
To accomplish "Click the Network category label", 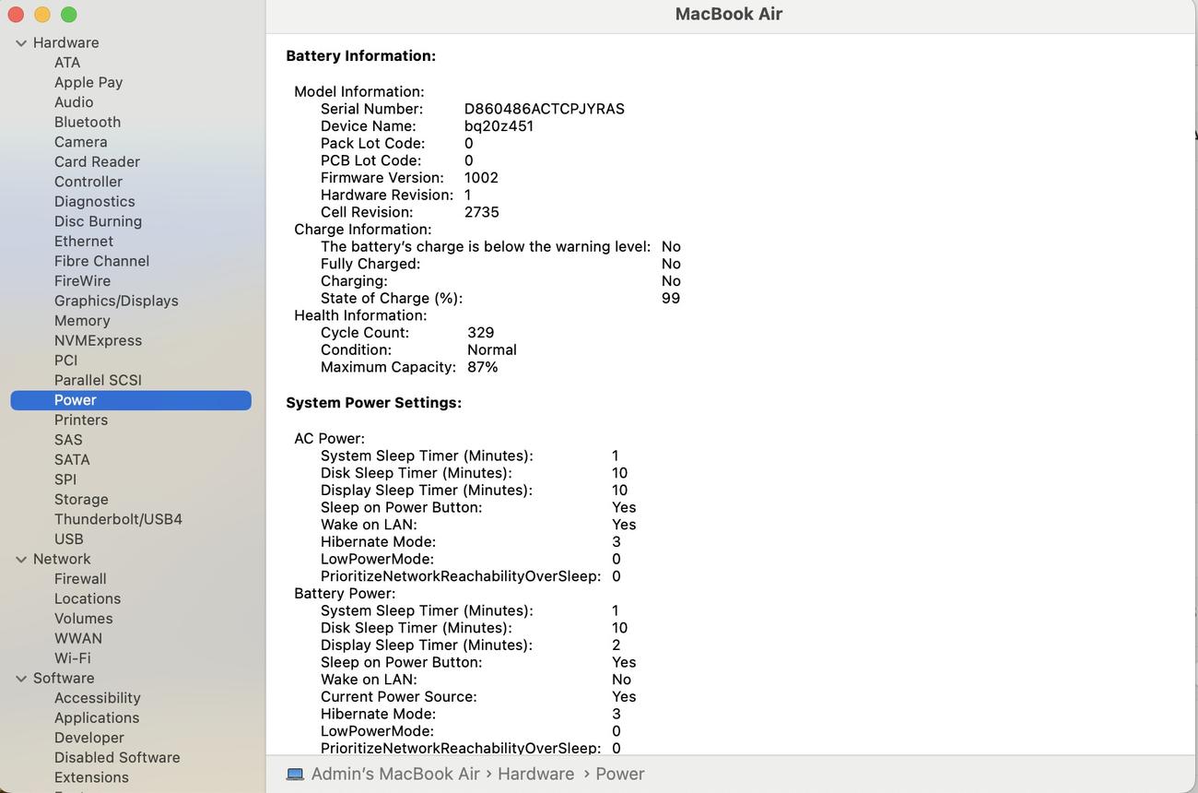I will tap(62, 559).
